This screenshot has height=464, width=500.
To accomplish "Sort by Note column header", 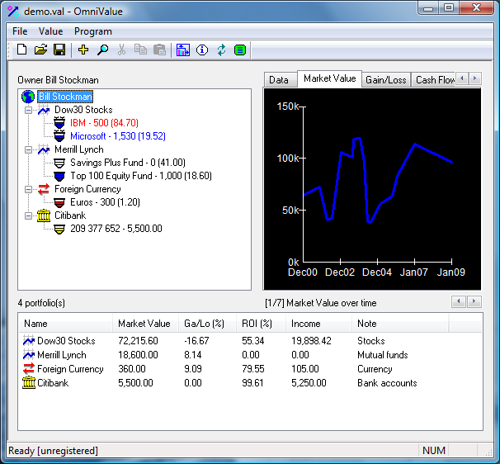I will click(400, 324).
